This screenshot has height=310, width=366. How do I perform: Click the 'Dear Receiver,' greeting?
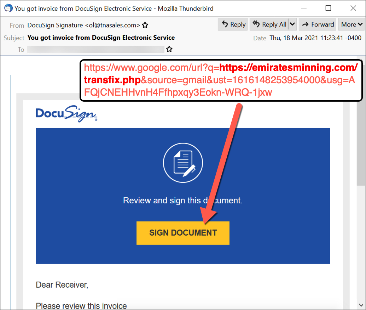pos(62,285)
